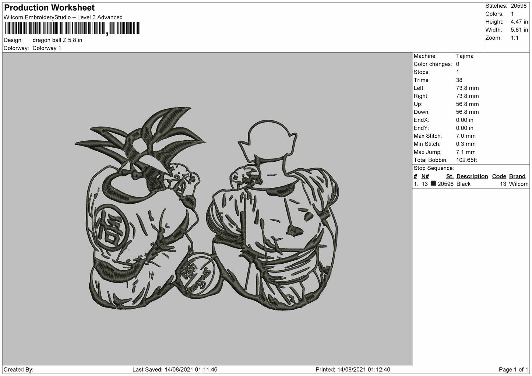Select the stitch count 20596 in stop row
The image size is (532, 376).
point(445,184)
